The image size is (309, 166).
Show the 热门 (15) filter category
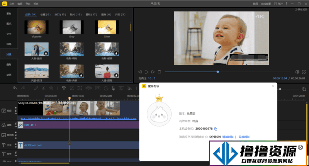(x=60, y=15)
